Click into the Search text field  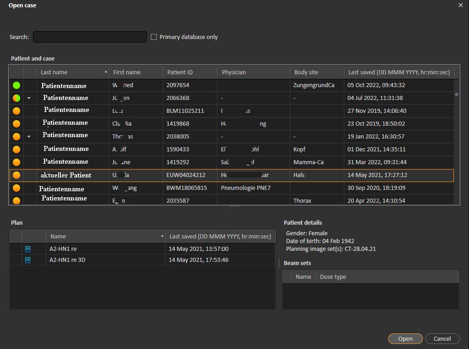pyautogui.click(x=90, y=37)
